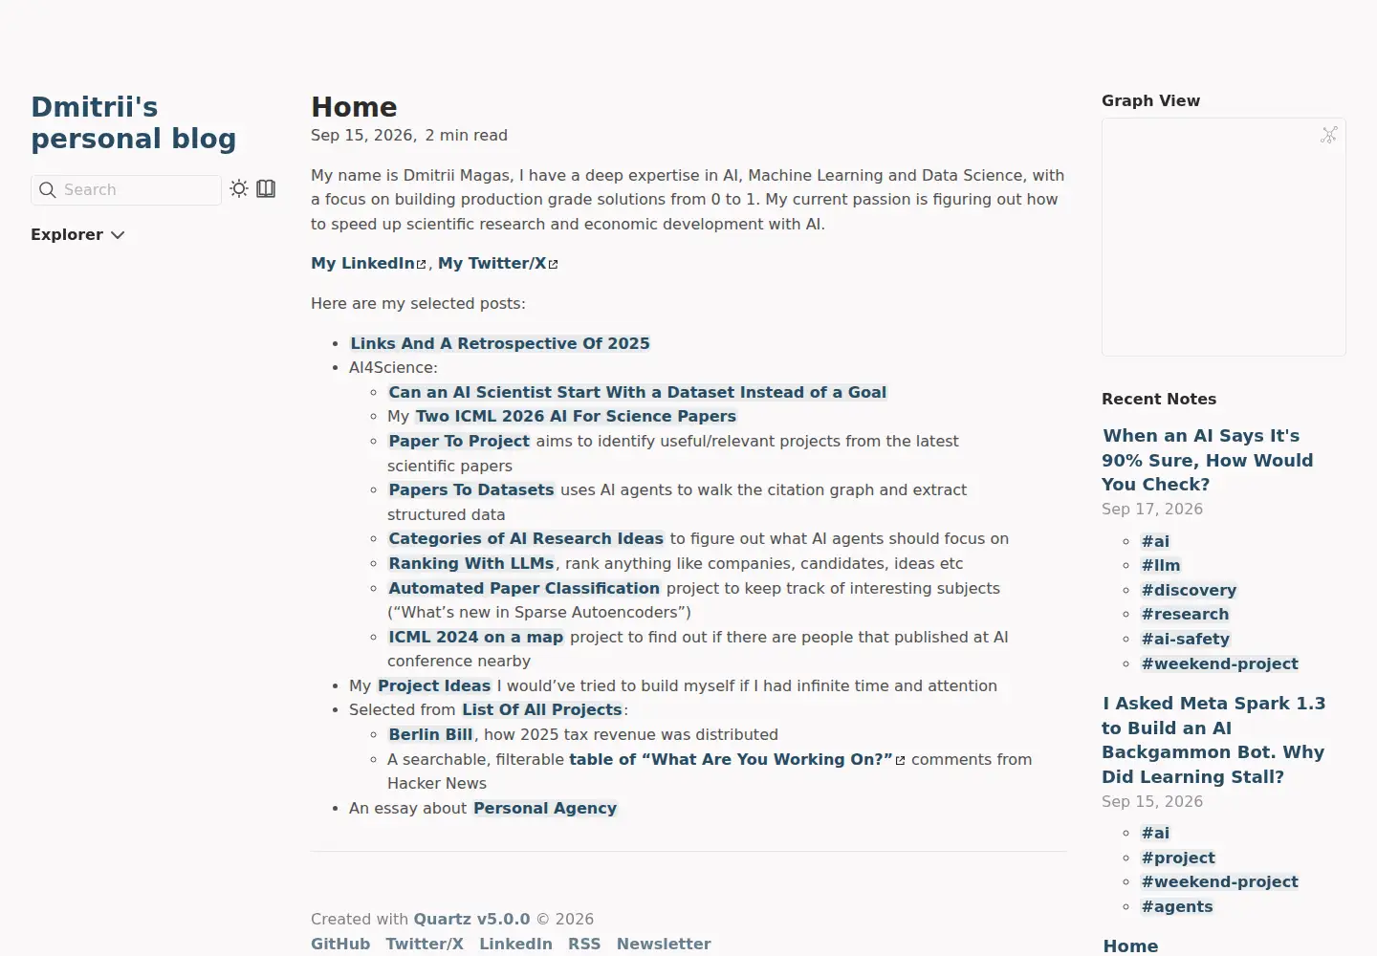Viewport: 1377px width, 956px height.
Task: Open the Newsletter footer link
Action: click(x=664, y=944)
